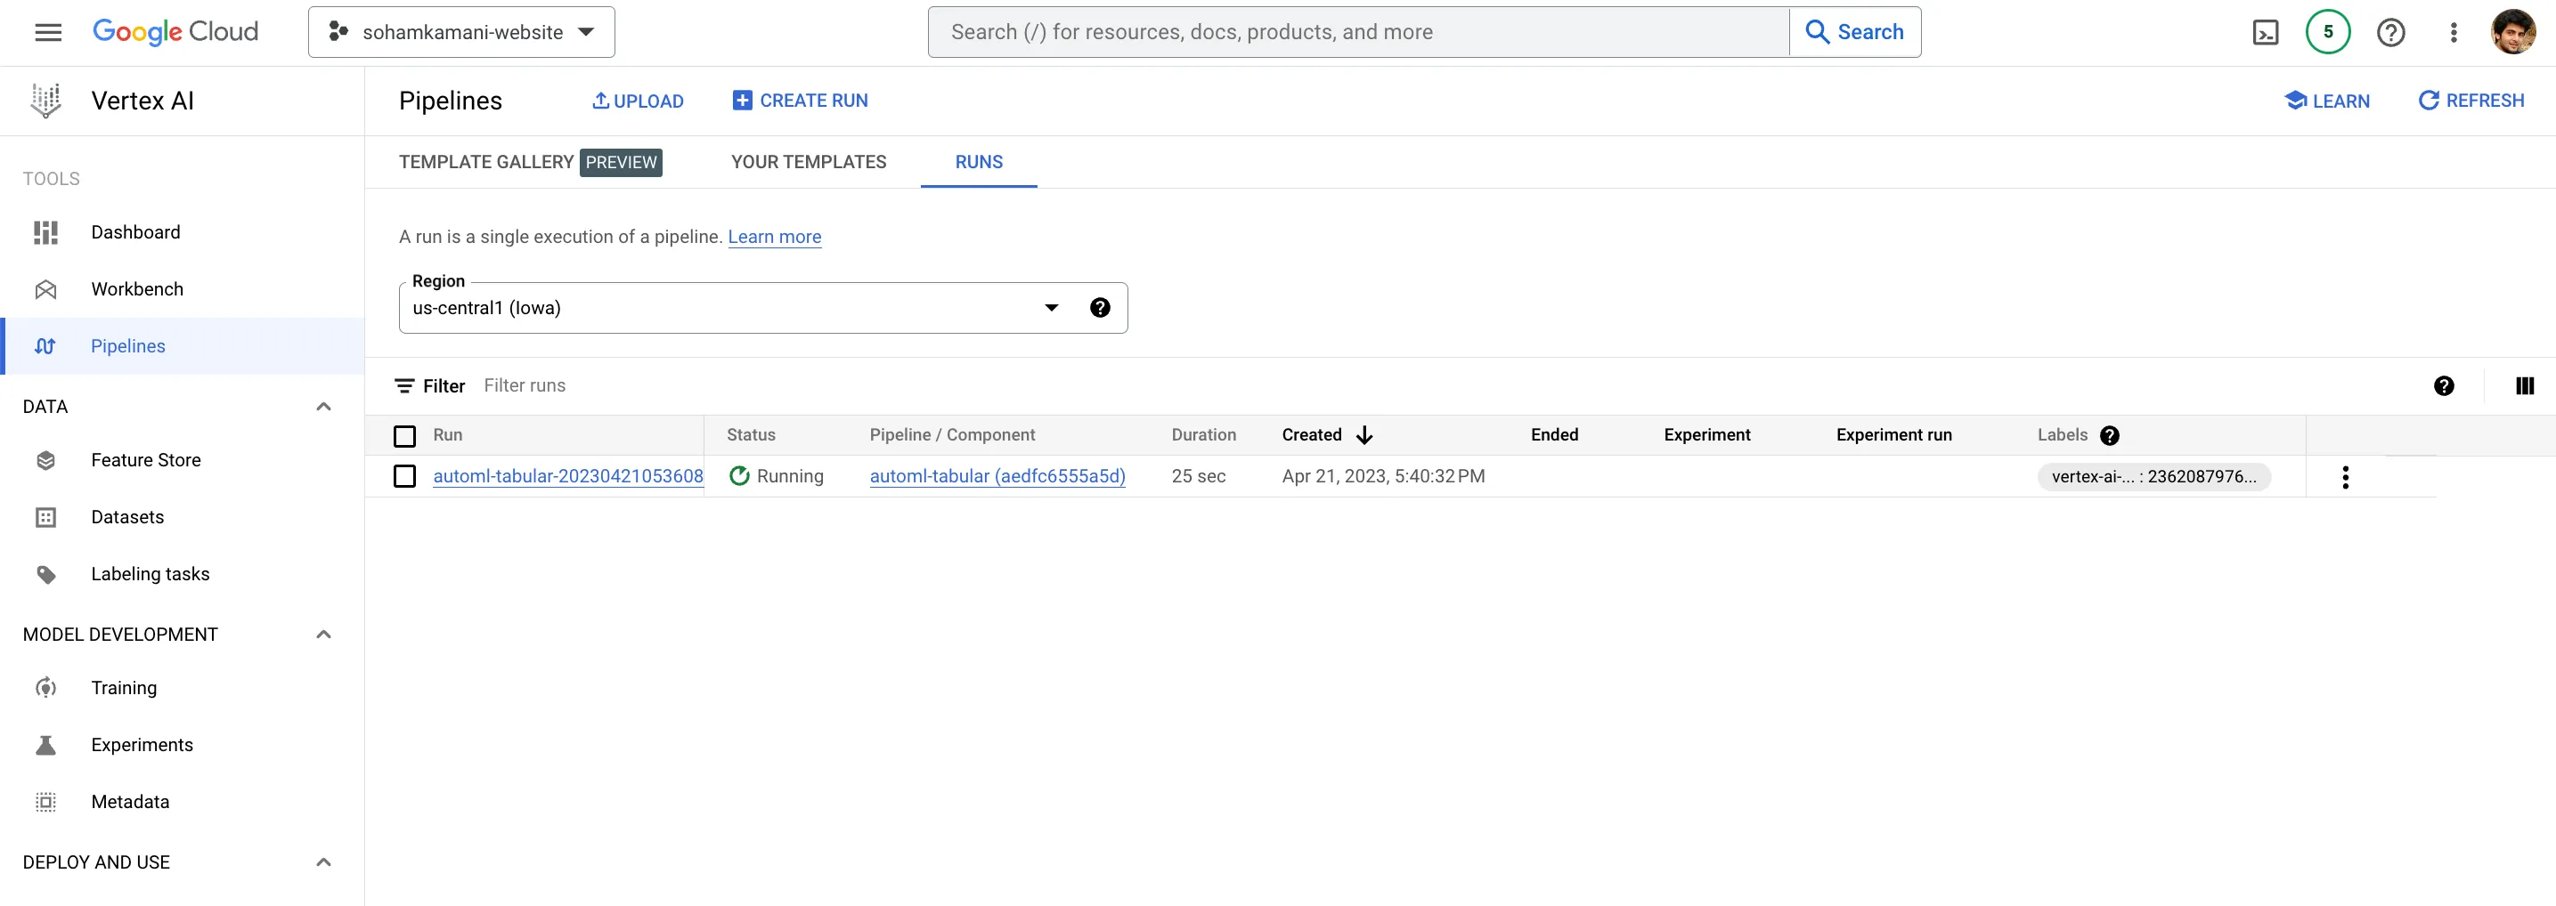2556x906 pixels.
Task: Click the Create Run button
Action: coord(800,101)
